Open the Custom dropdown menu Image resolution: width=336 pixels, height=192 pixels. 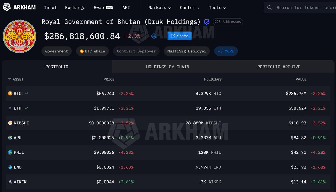pyautogui.click(x=190, y=8)
